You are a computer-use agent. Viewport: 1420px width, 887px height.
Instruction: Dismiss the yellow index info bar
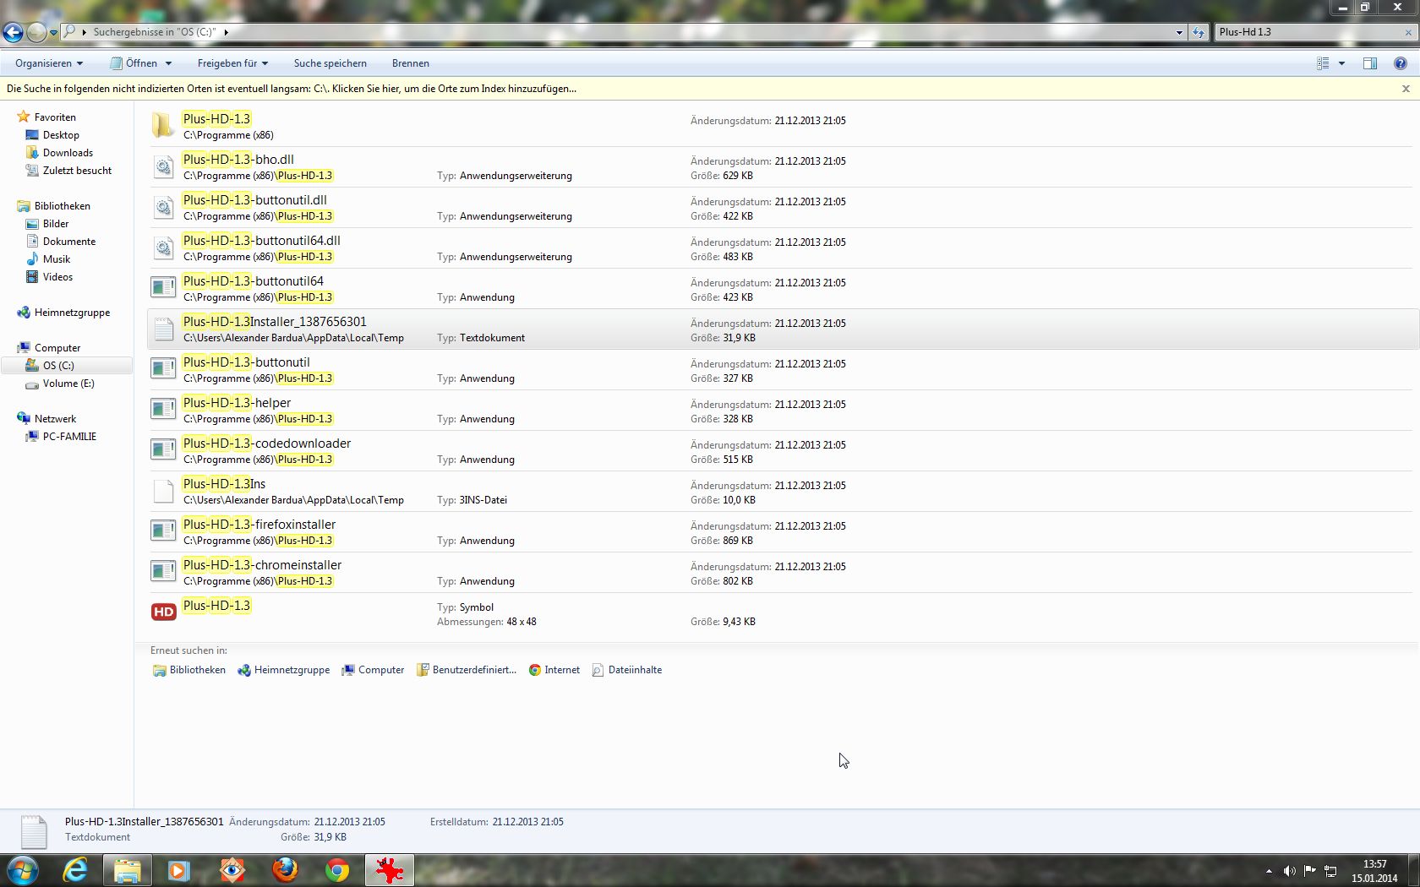[1406, 89]
